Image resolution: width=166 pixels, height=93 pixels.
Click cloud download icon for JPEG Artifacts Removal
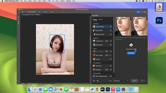tap(111, 76)
